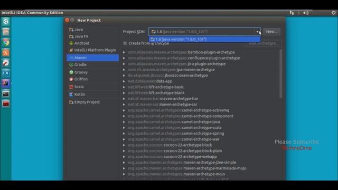Open the Ubuntu dash search icon
This screenshot has width=338, height=190.
[6, 22]
